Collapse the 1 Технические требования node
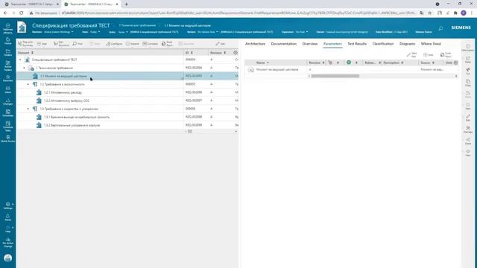 tap(25, 68)
